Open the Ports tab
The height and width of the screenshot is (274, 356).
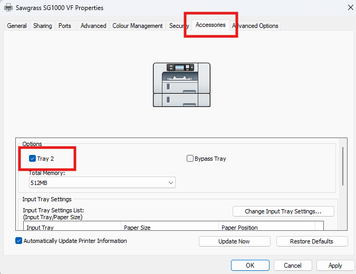tap(65, 26)
